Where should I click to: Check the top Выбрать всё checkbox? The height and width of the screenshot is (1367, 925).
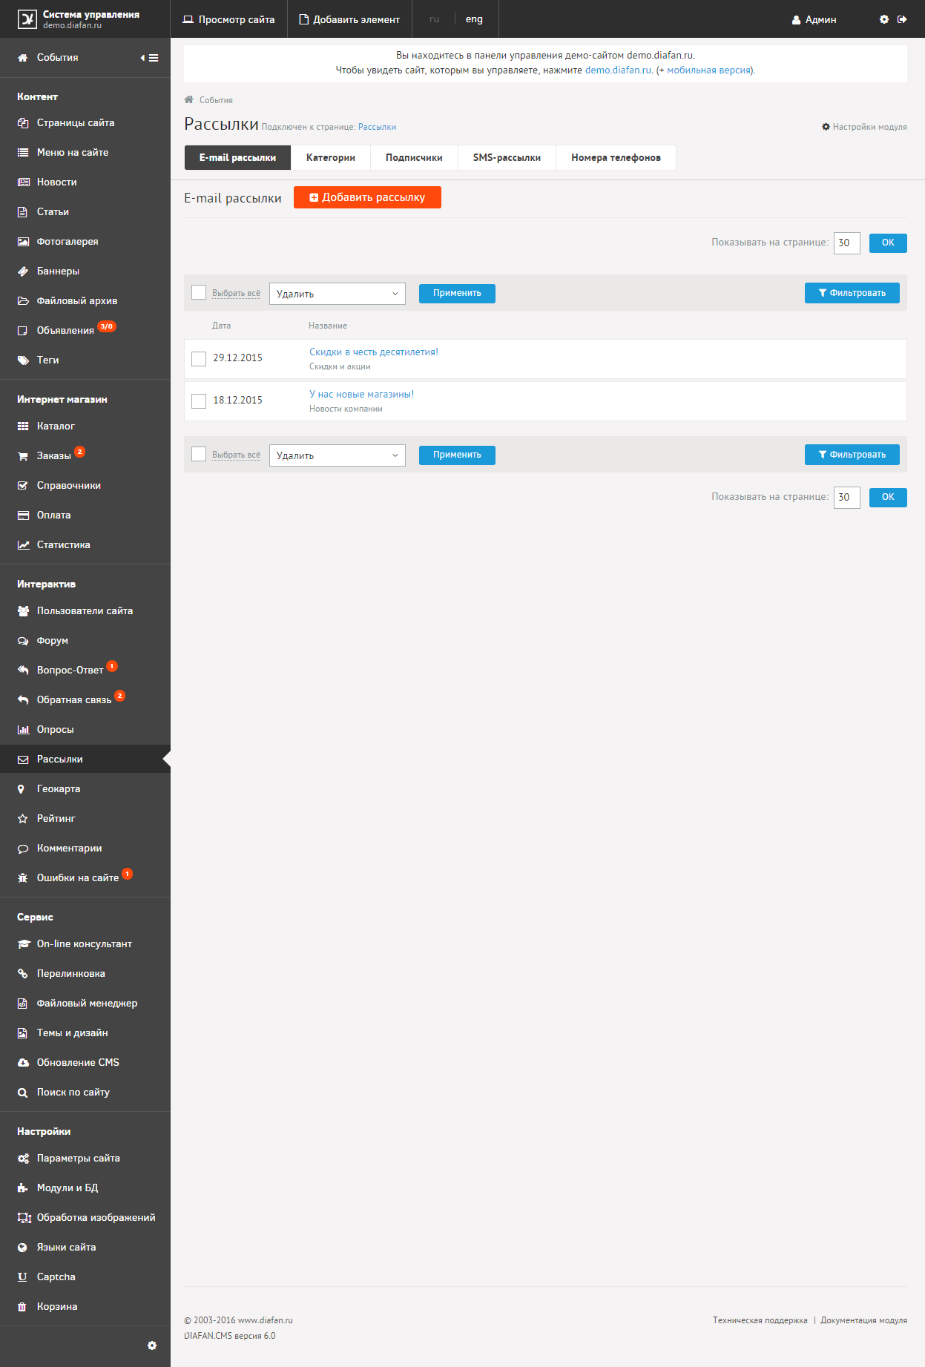click(199, 293)
